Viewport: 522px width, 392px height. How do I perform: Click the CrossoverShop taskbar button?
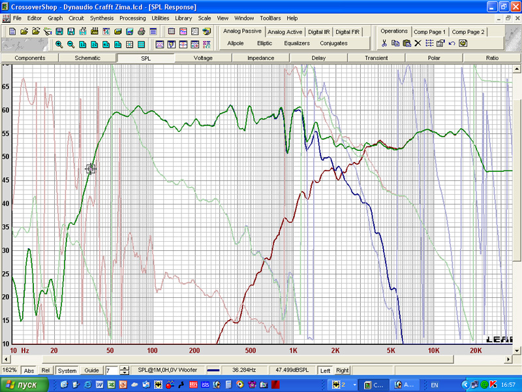click(x=374, y=385)
